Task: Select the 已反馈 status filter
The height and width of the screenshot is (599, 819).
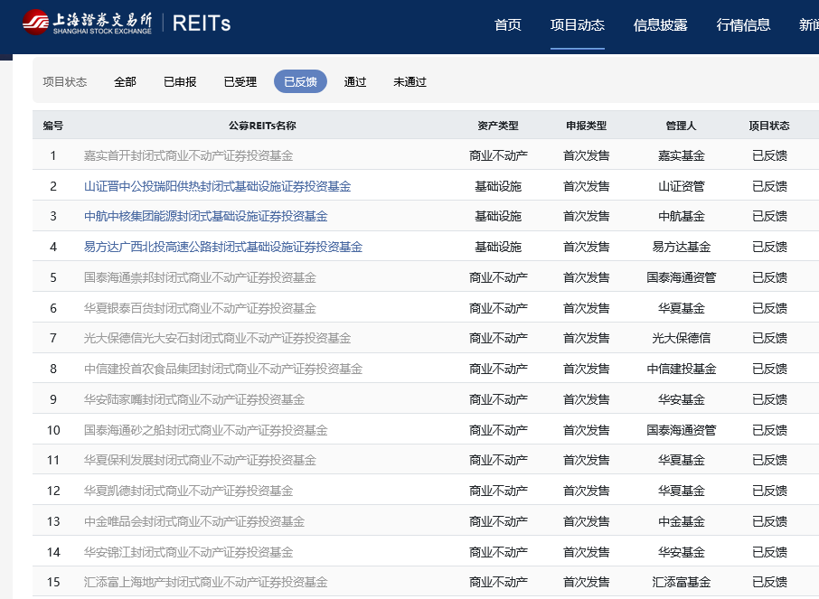Action: pyautogui.click(x=300, y=81)
